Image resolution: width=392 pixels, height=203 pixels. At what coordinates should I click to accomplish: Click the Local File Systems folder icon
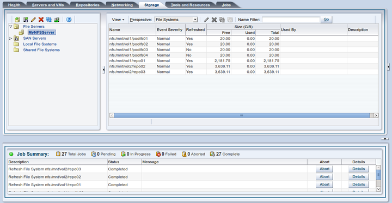16,44
